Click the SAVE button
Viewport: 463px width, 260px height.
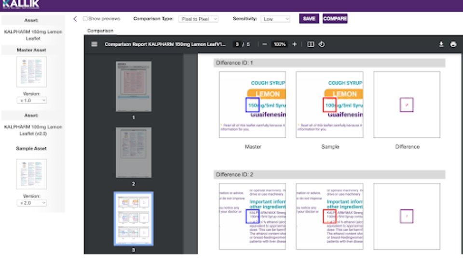point(309,19)
